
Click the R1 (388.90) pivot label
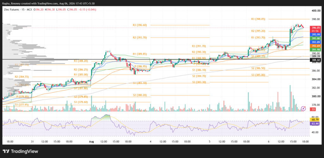point(199,58)
